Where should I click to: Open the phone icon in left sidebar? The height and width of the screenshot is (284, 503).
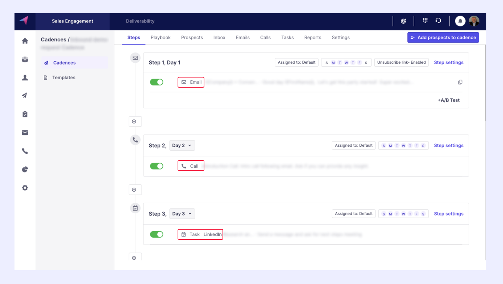(25, 151)
